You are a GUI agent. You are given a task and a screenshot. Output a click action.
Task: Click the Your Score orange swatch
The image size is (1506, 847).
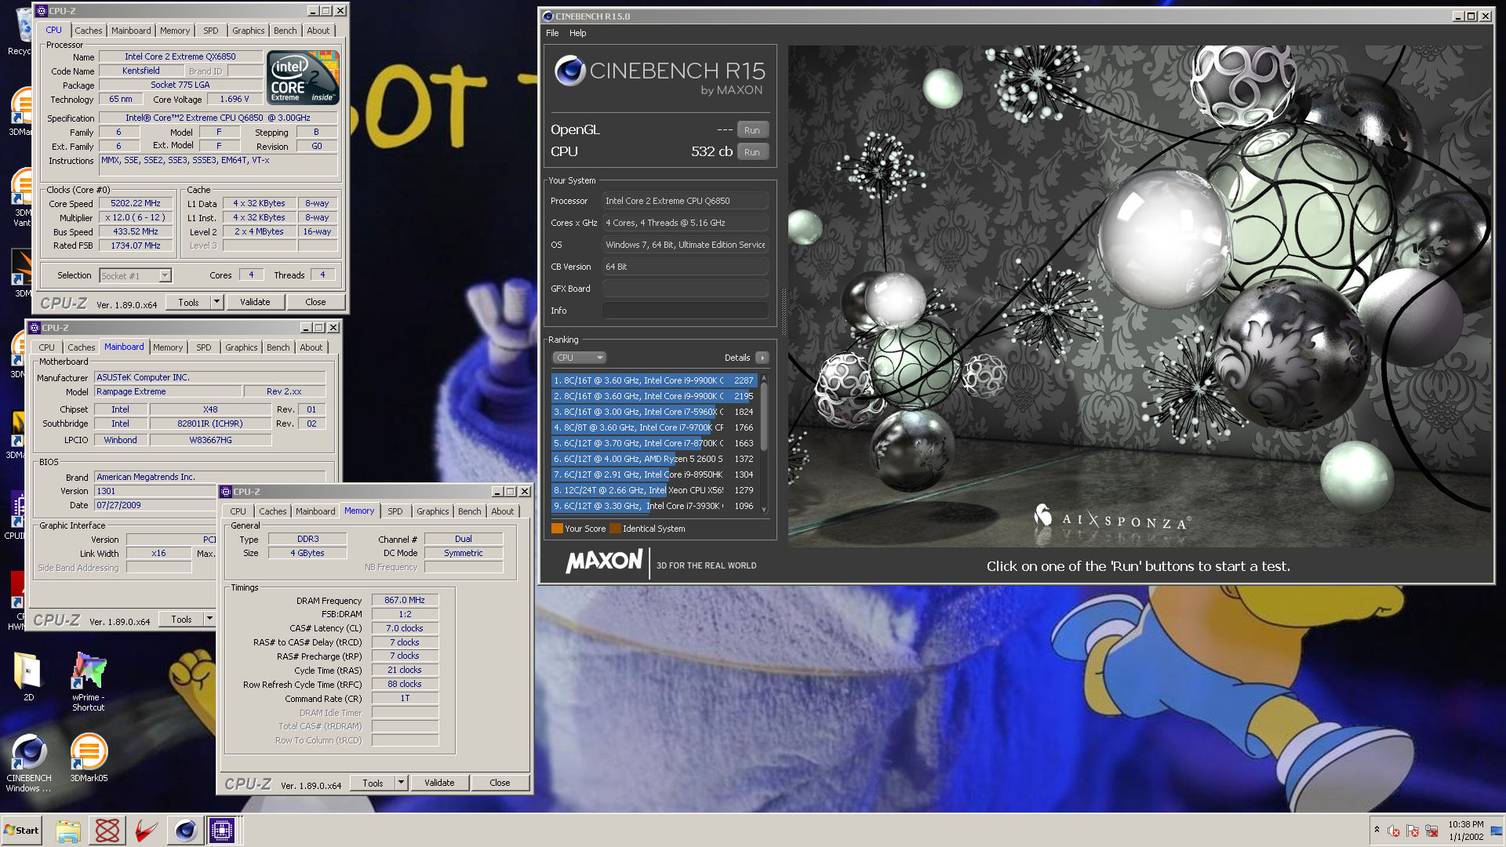(x=557, y=529)
